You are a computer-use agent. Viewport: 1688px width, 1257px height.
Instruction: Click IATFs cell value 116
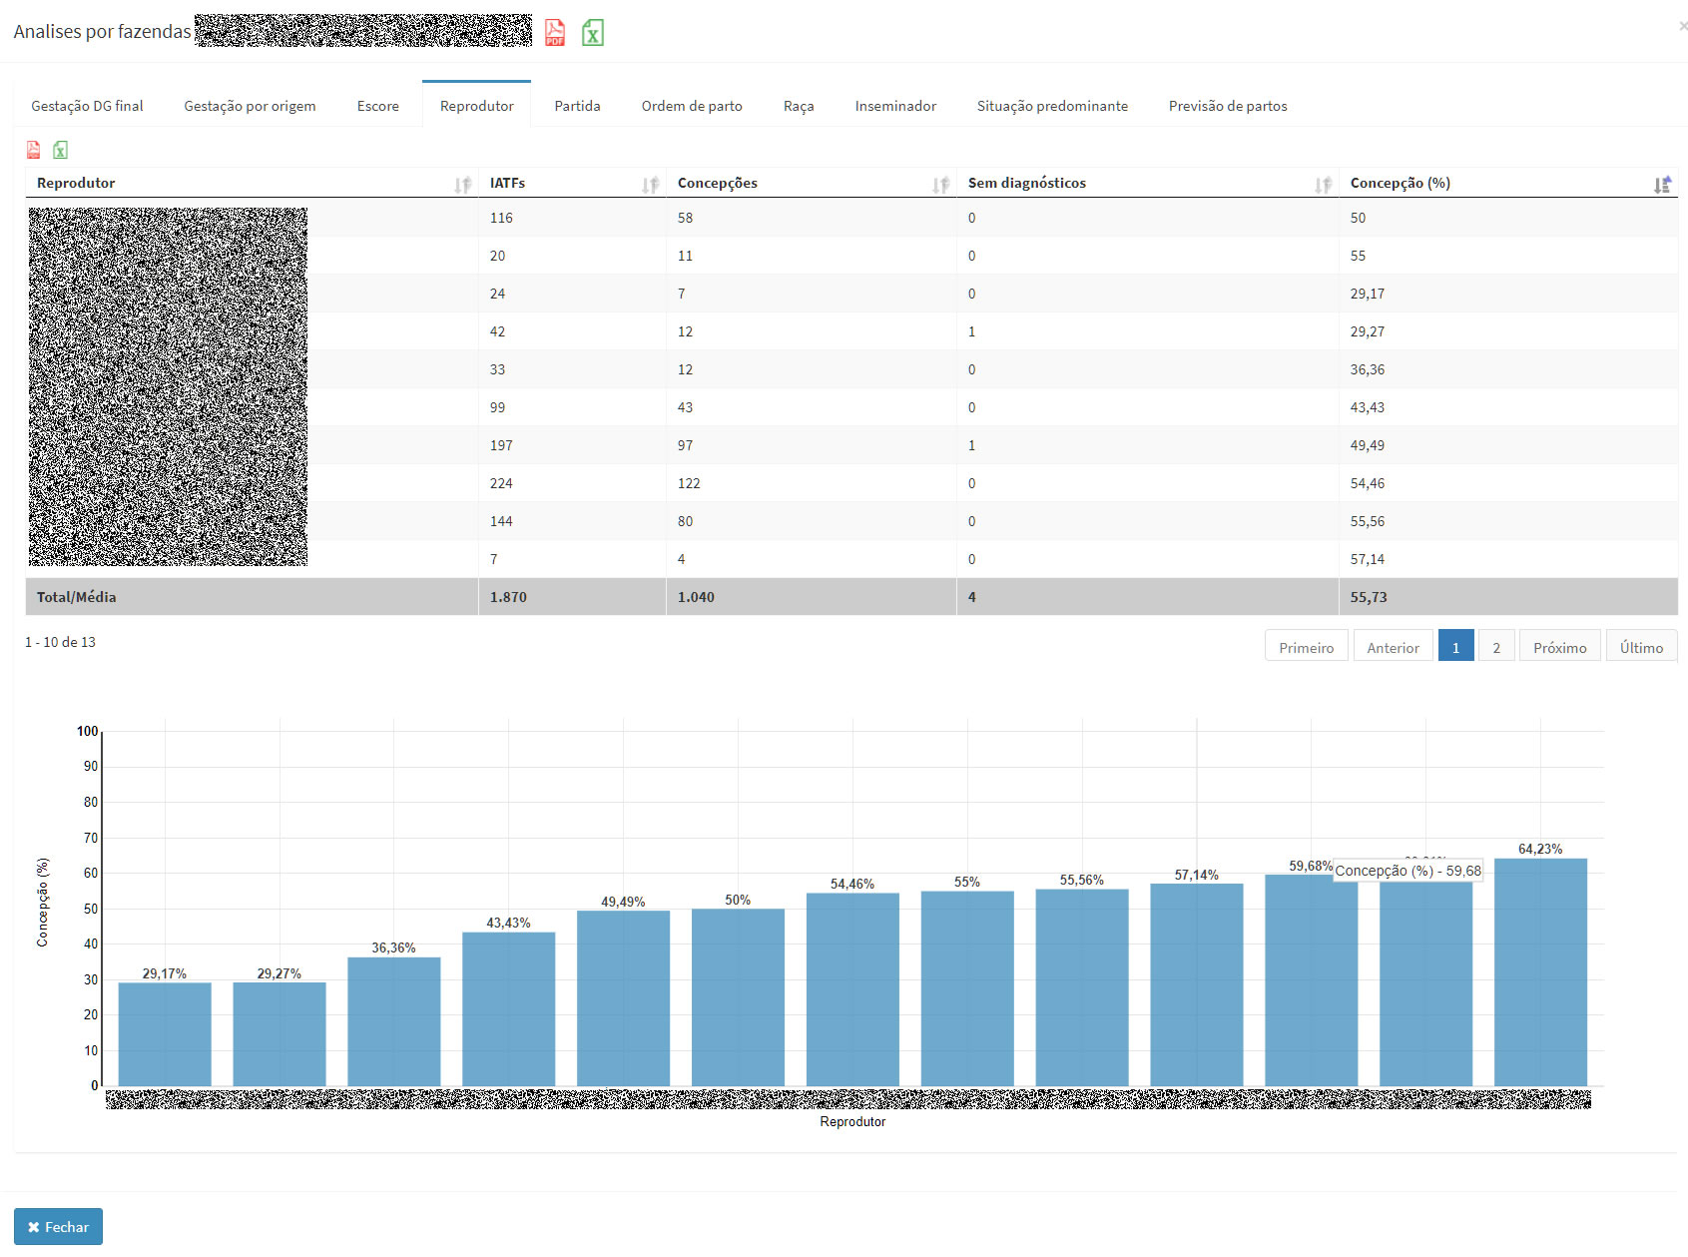point(501,218)
